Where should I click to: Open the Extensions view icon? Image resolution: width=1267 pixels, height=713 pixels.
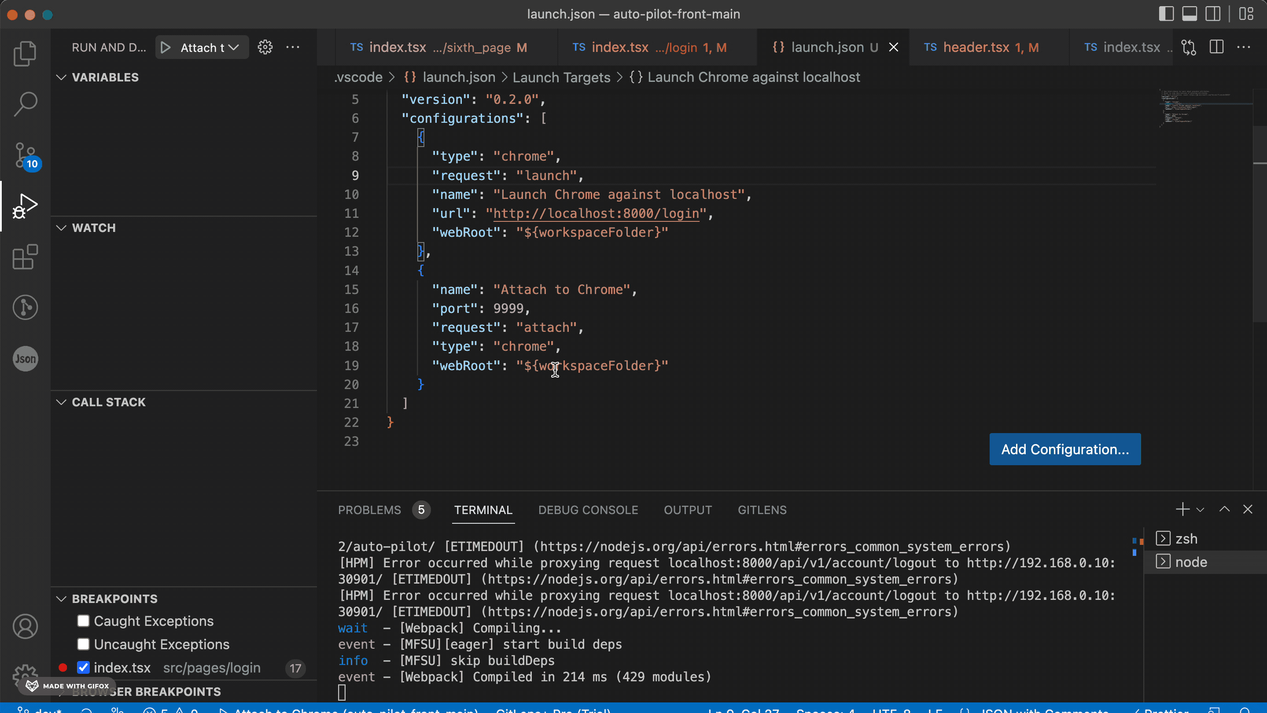25,257
